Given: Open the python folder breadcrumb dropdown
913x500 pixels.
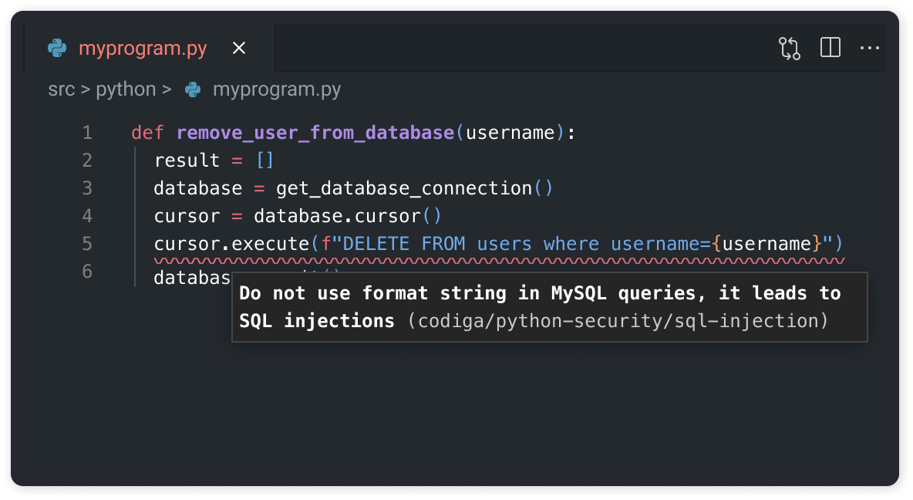Looking at the screenshot, I should tap(126, 89).
